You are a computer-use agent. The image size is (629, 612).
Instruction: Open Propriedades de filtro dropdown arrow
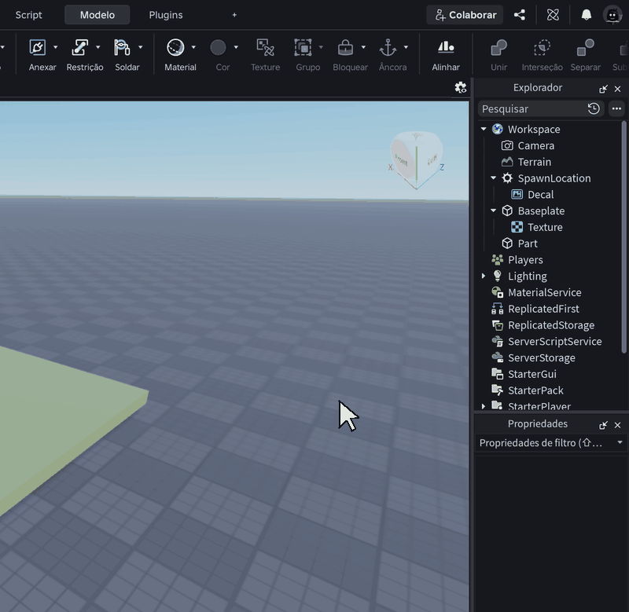click(x=620, y=442)
